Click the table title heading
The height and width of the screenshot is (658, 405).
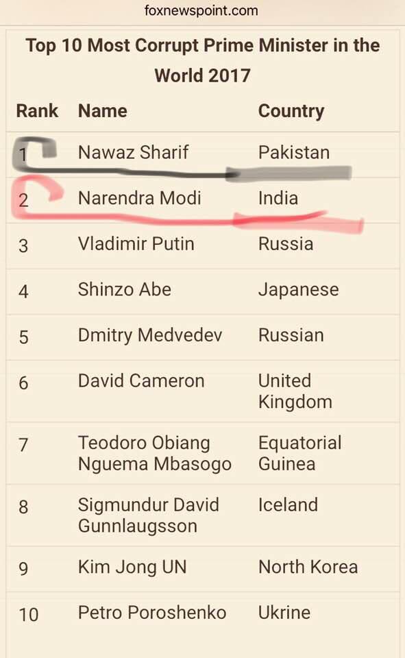203,60
